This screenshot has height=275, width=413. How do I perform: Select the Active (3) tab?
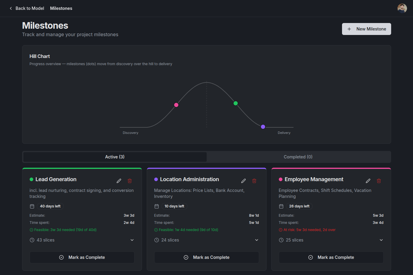point(115,157)
